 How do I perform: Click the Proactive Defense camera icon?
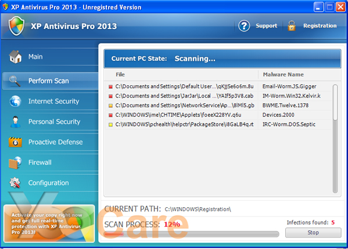[x=15, y=142]
